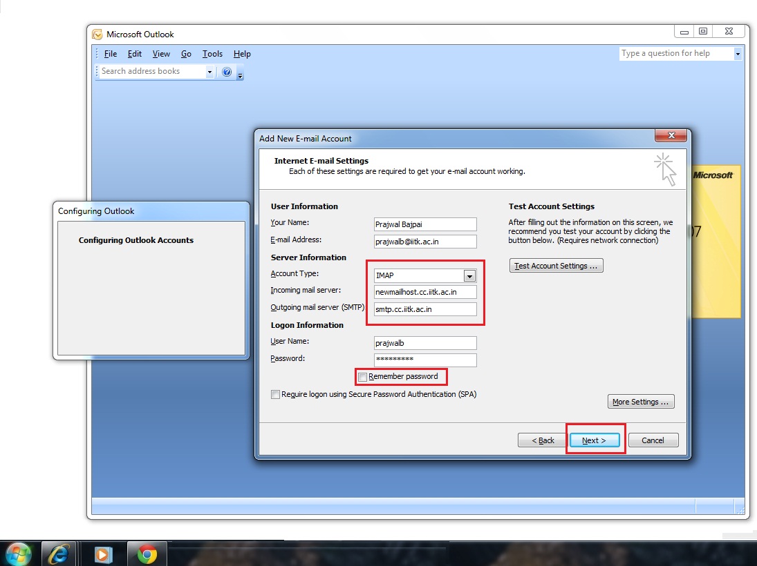Open the Search address books dropdown arrow

tap(209, 72)
